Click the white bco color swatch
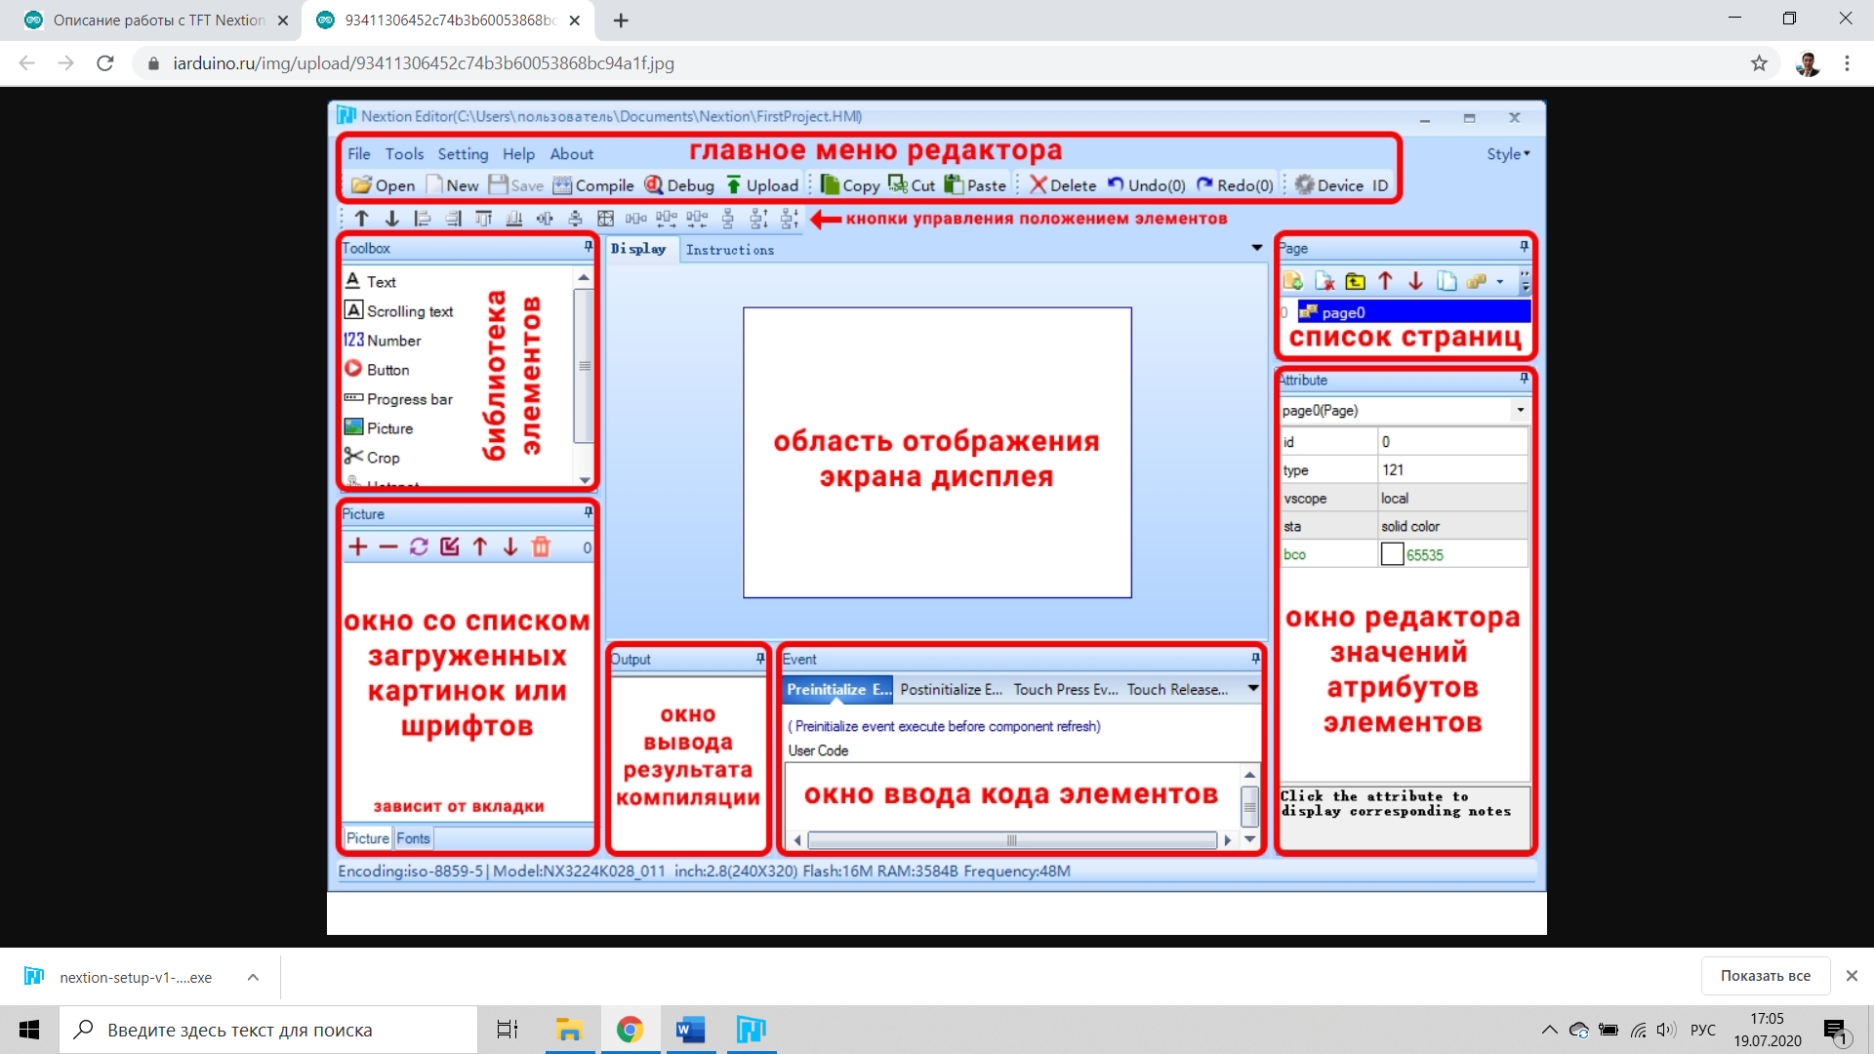The width and height of the screenshot is (1874, 1054). click(x=1392, y=555)
